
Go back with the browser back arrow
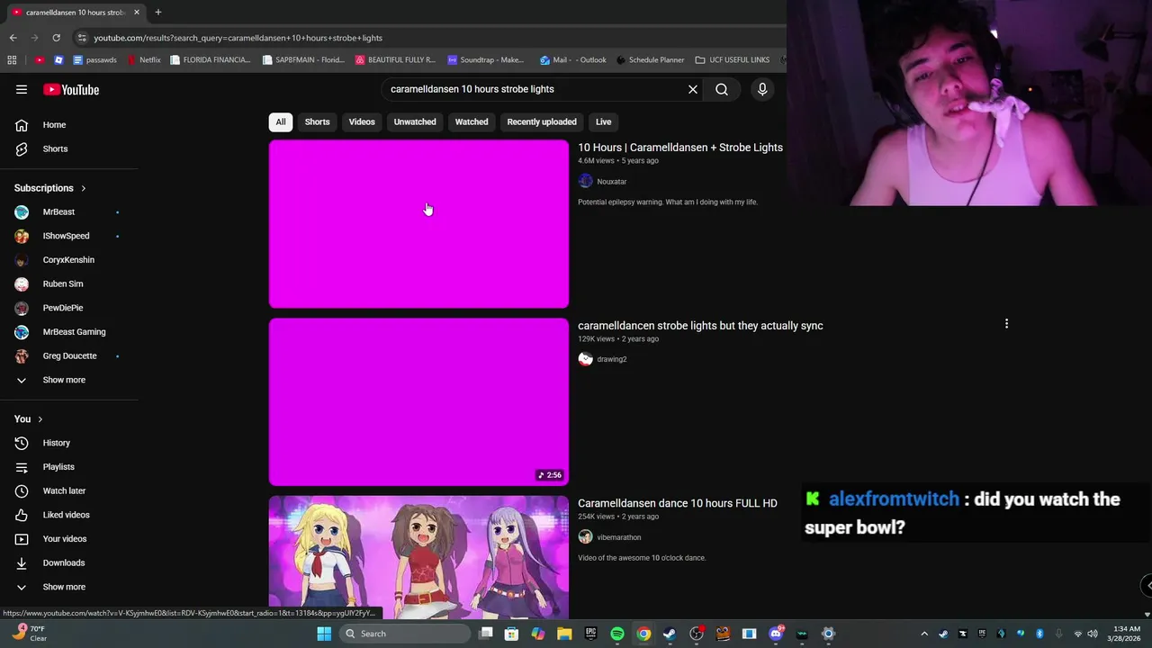point(13,38)
